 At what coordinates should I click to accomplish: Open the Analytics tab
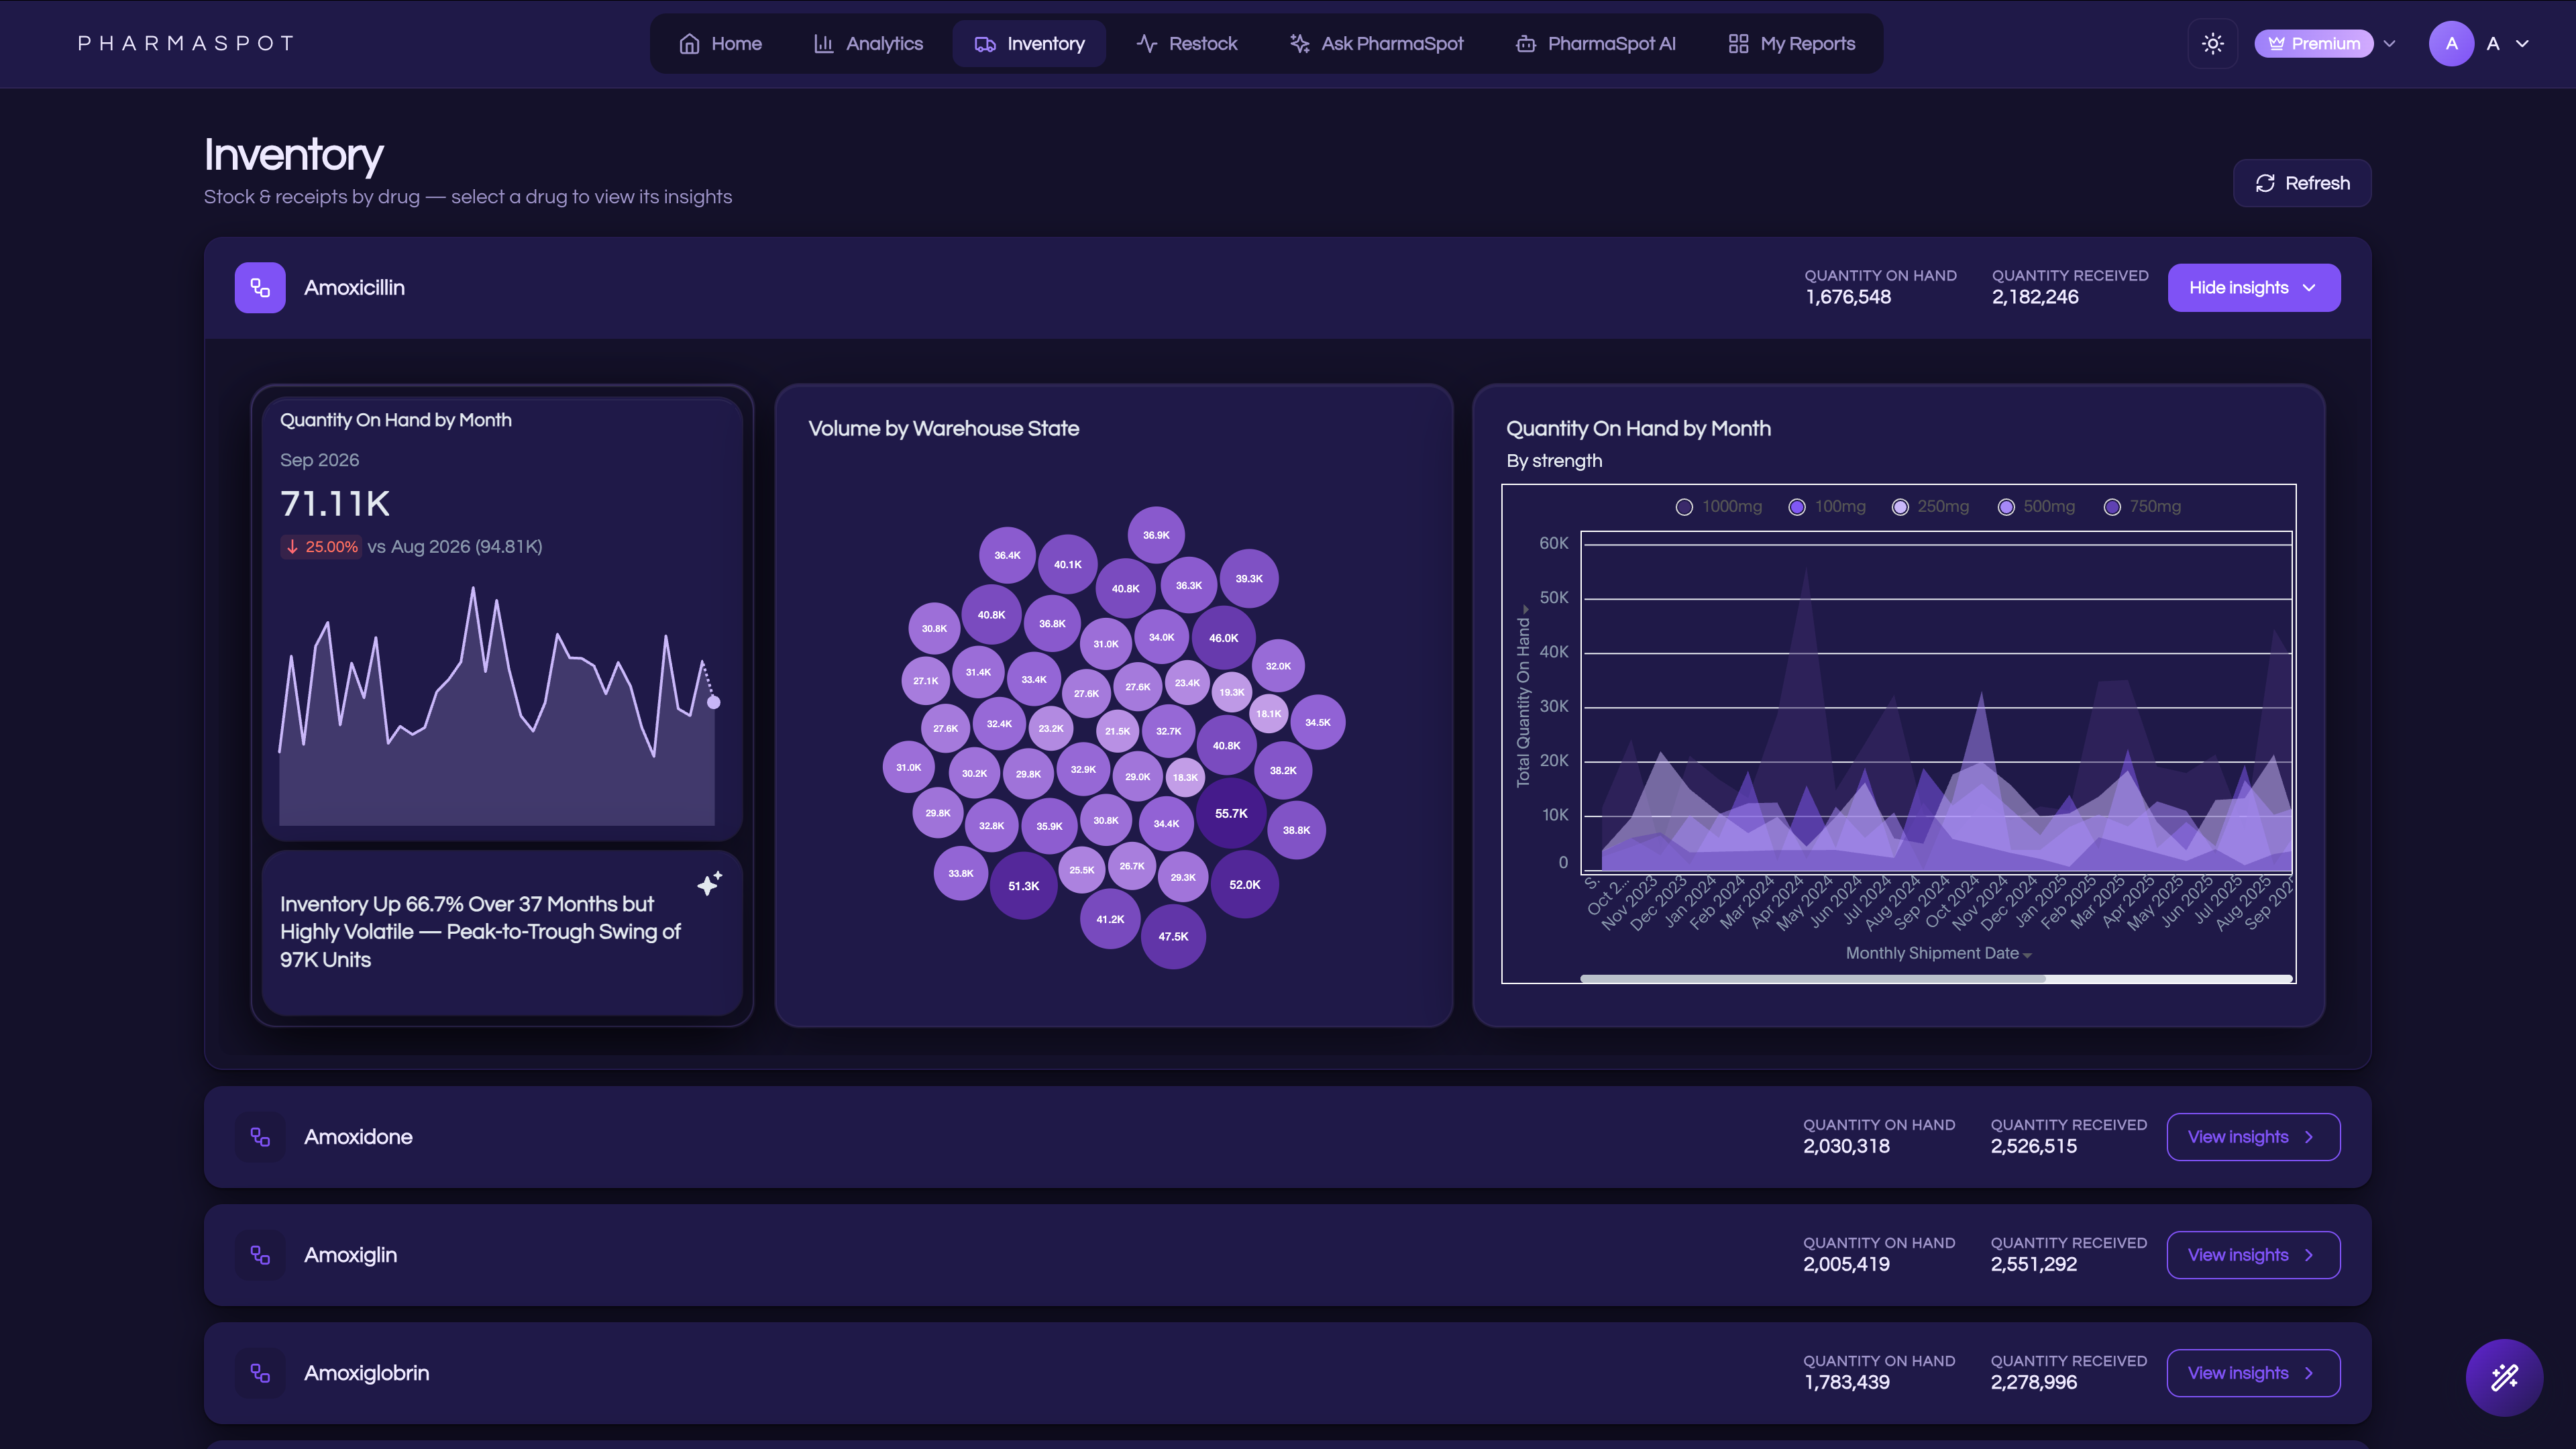click(868, 43)
